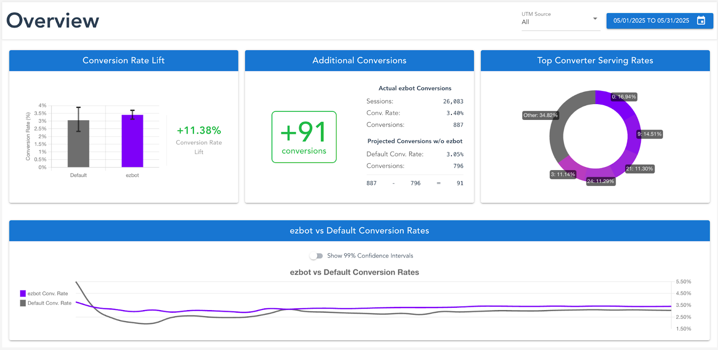Click the line chart title text

(355, 272)
